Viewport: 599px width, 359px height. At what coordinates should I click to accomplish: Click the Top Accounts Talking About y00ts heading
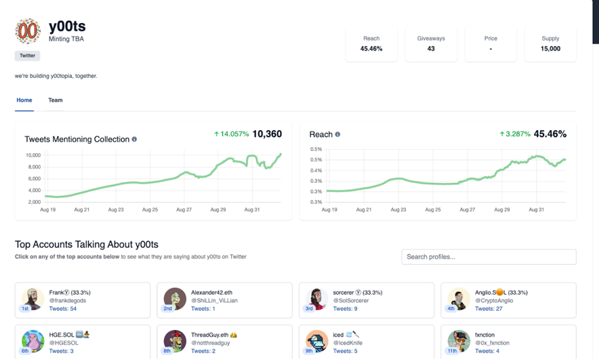87,245
